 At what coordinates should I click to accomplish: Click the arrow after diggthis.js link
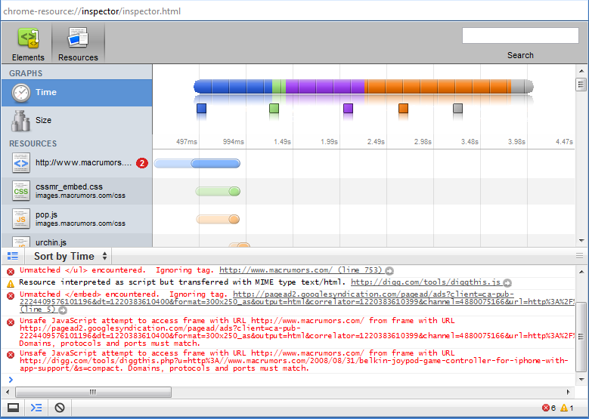[x=507, y=283]
